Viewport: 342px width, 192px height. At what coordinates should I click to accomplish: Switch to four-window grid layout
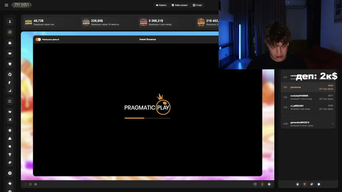point(36,184)
